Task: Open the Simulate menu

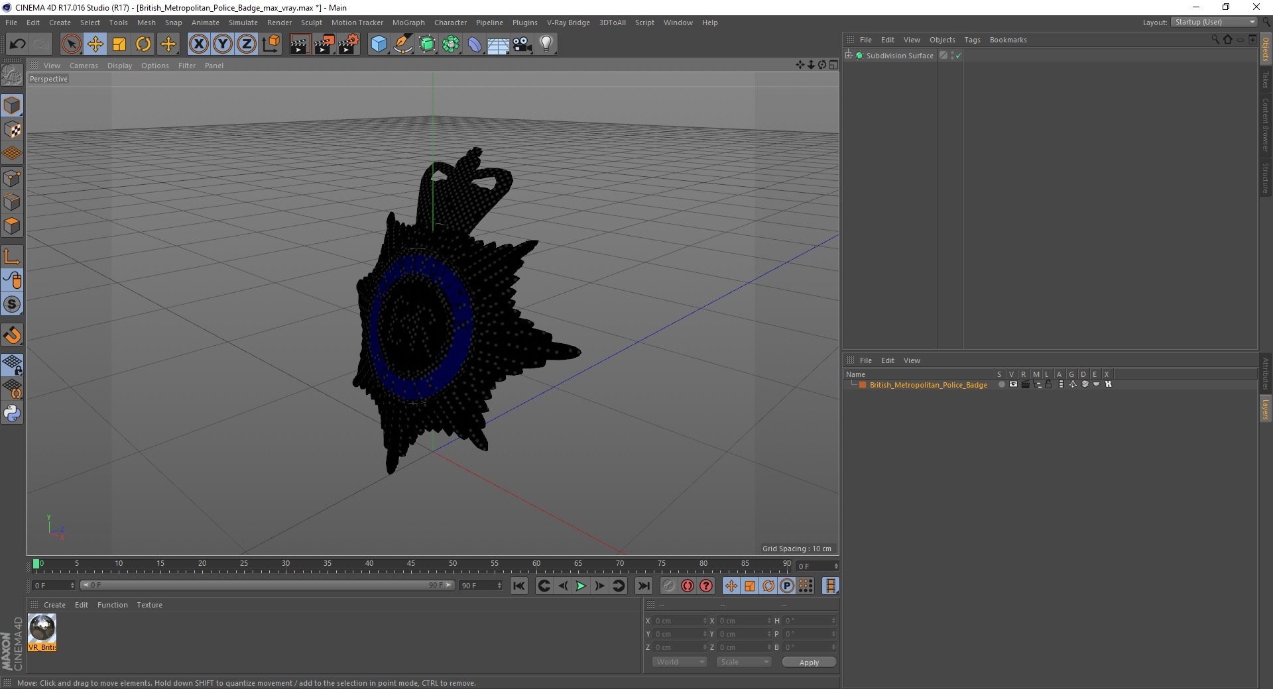Action: 243,23
